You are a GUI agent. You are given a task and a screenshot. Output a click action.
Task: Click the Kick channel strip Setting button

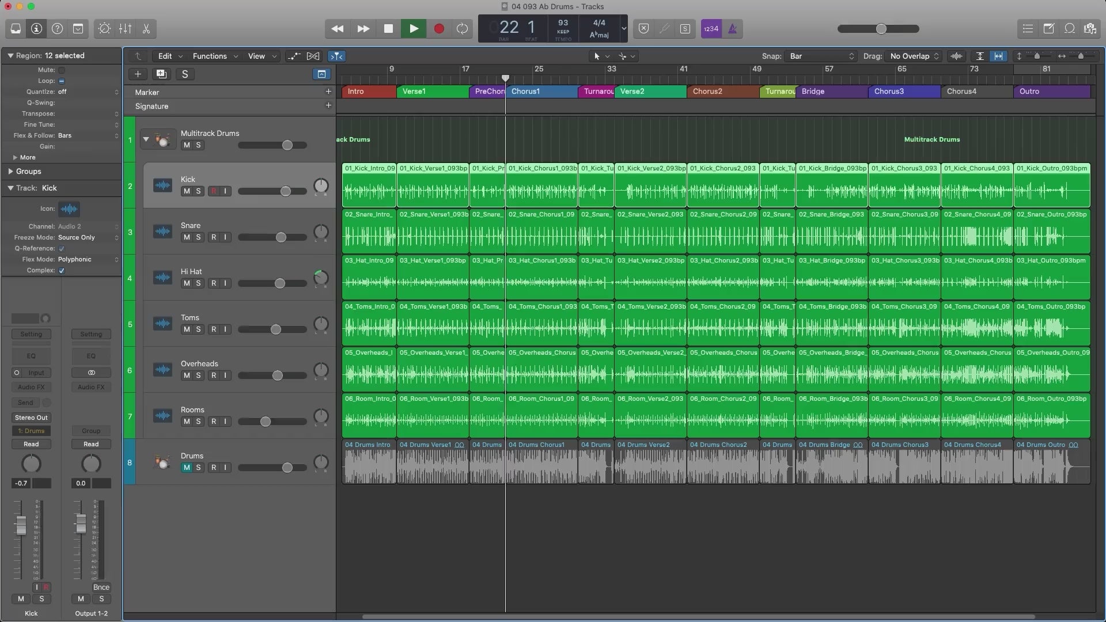pos(31,334)
